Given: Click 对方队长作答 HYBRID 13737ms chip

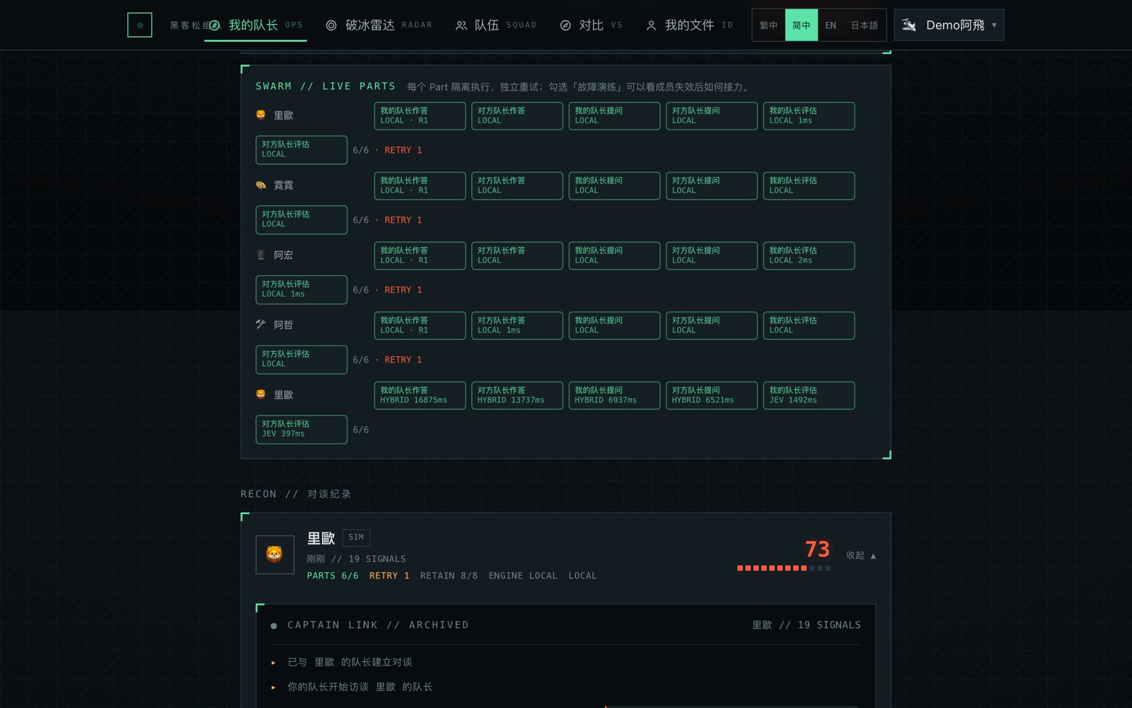Looking at the screenshot, I should tap(517, 395).
